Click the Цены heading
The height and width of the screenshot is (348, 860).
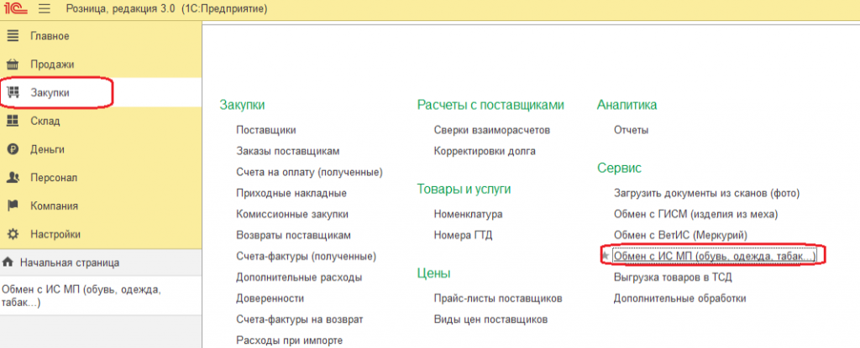point(434,273)
